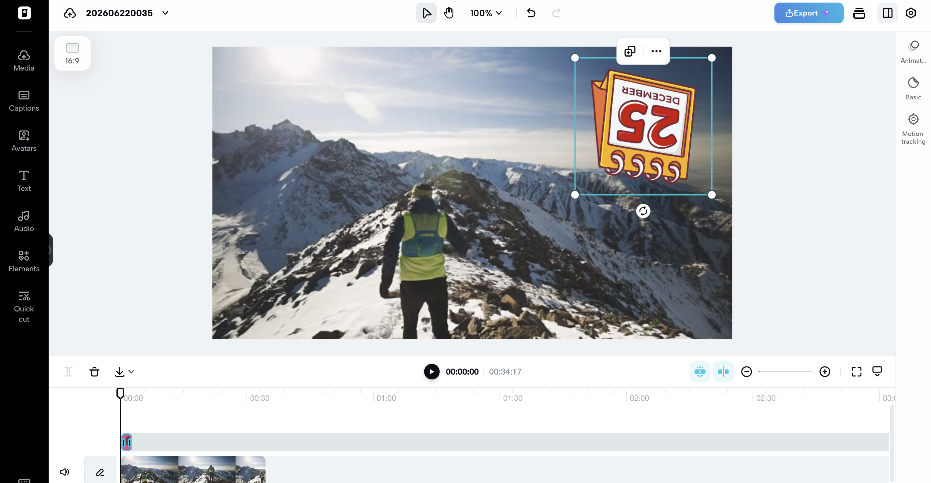931x483 pixels.
Task: Open the Text panel
Action: (x=24, y=181)
